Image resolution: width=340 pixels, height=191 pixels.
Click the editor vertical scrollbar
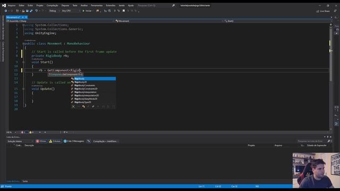pos(330,77)
